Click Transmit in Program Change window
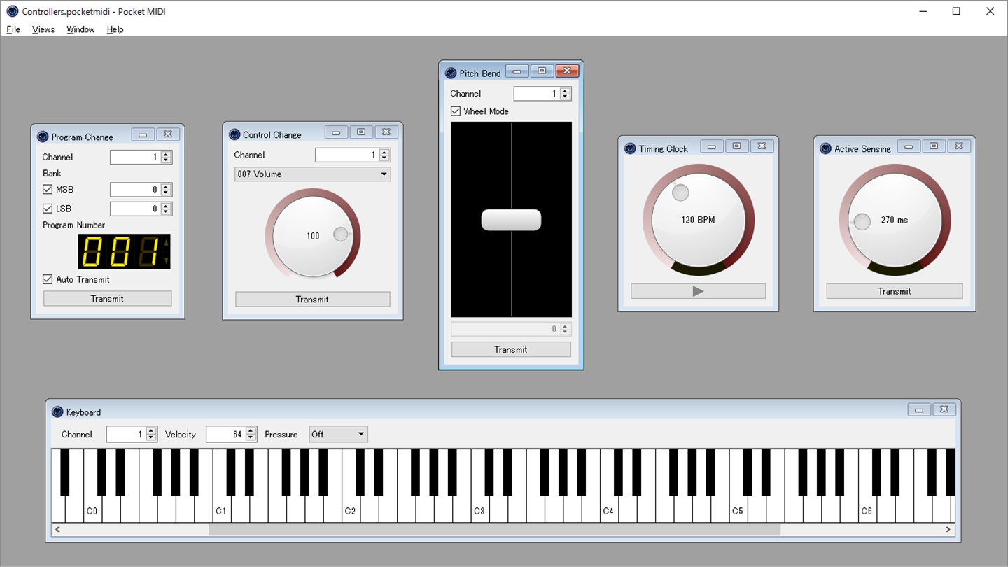 tap(107, 299)
